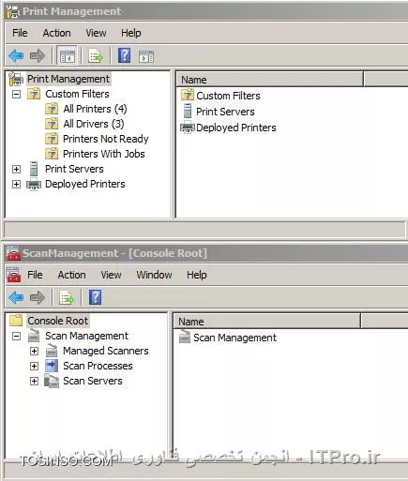This screenshot has height=481, width=408.
Task: Open File menu in ScanManagement
Action: pos(35,275)
